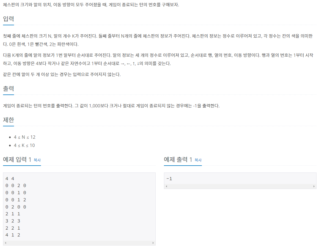Screen dimensions: 327x248
Task: Click the 예제 입력 1 heading text
Action: tap(17, 160)
